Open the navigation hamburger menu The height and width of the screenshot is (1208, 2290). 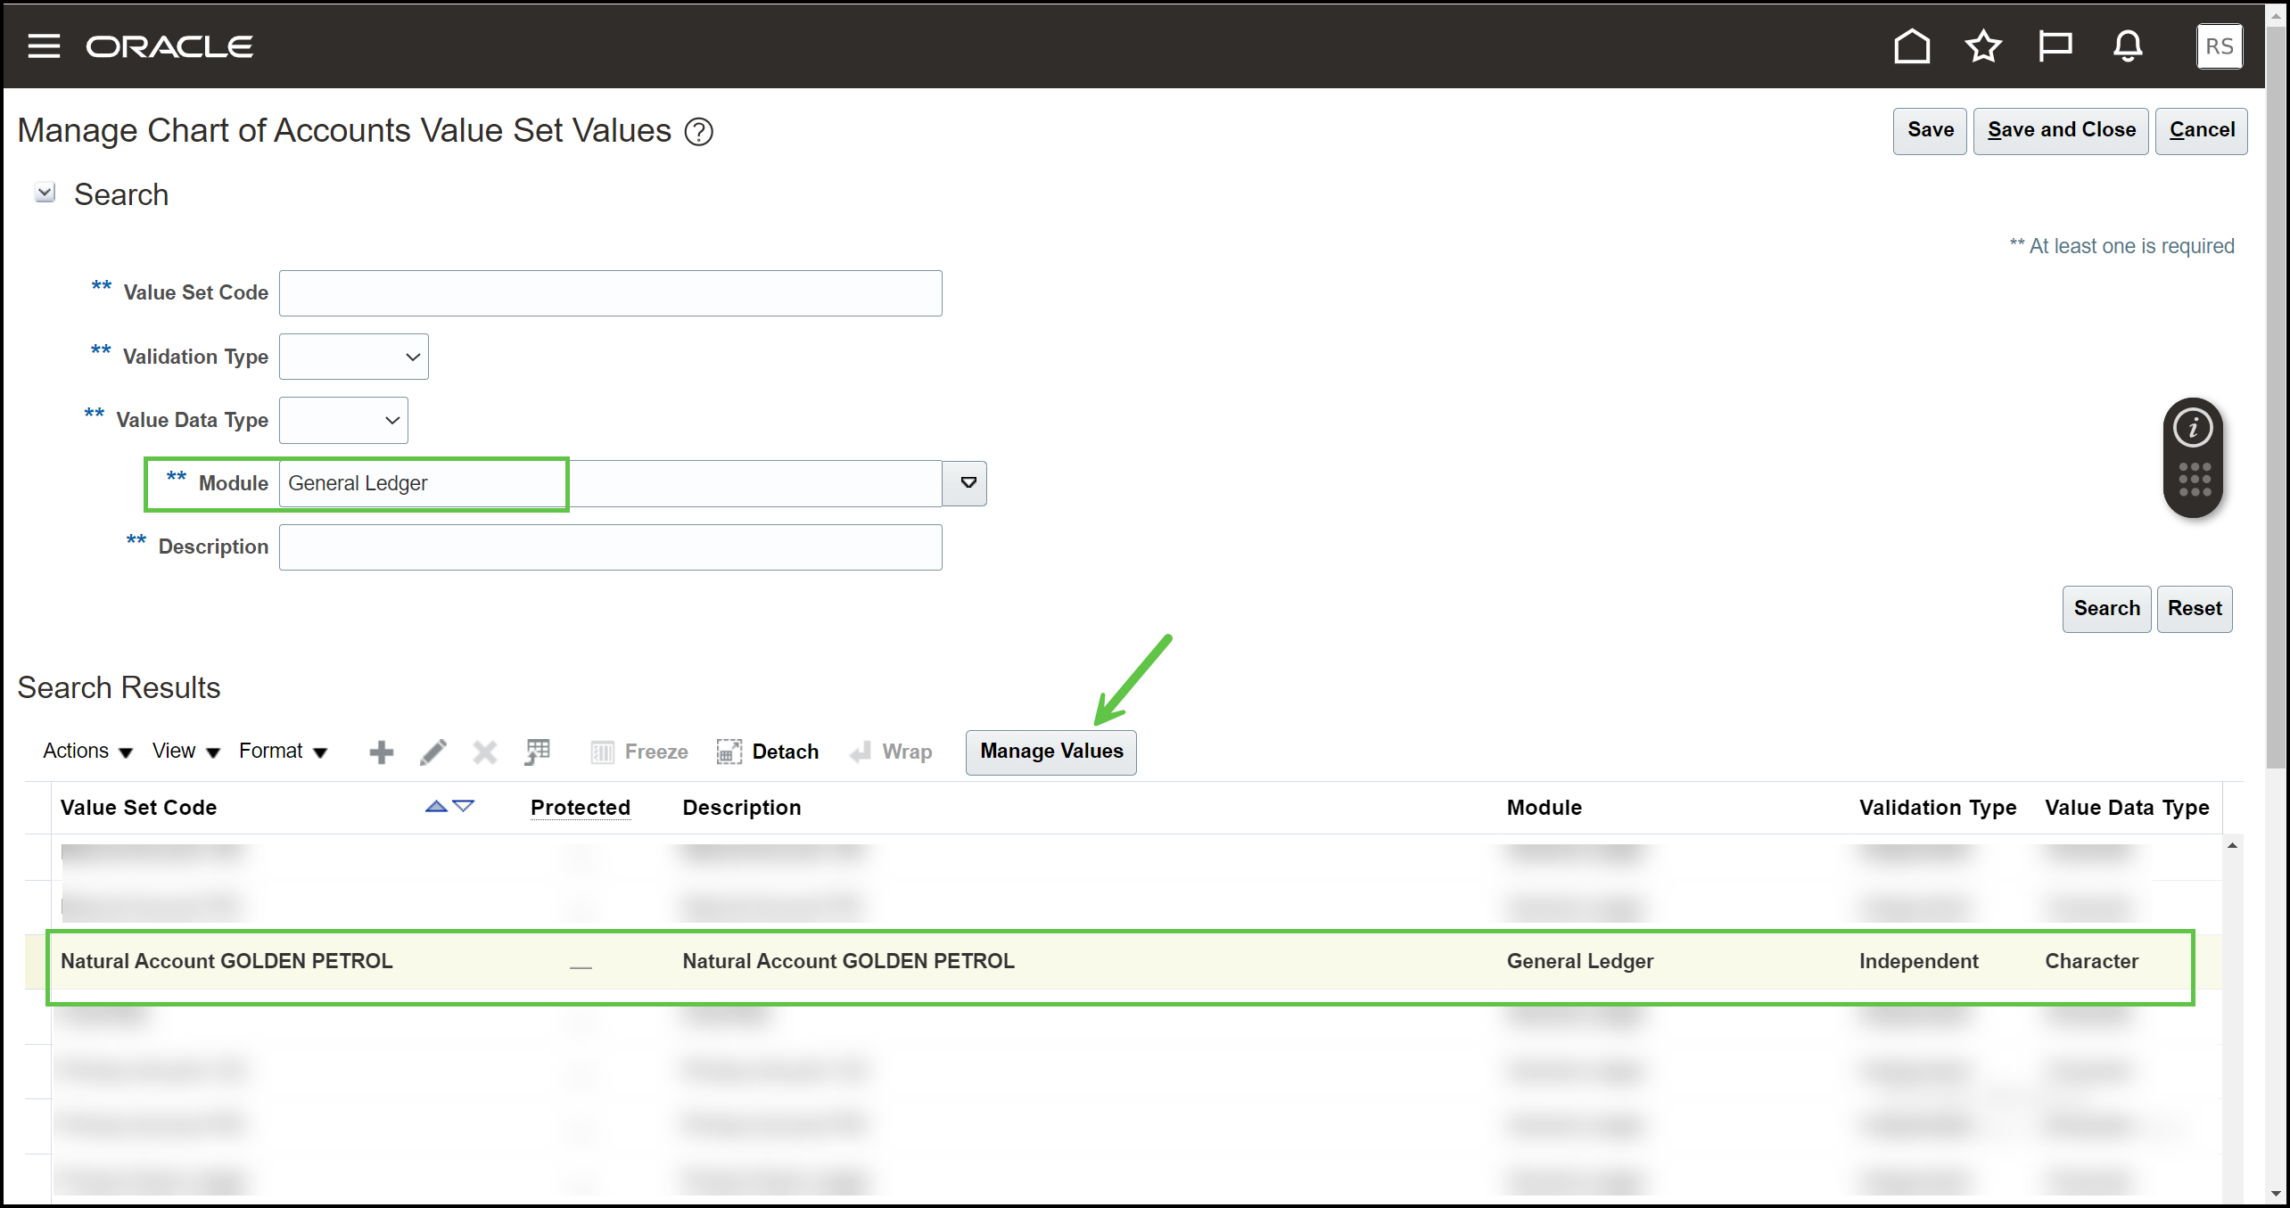[x=42, y=45]
